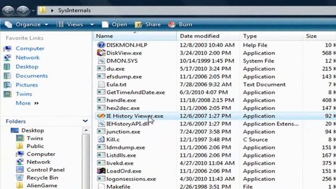336x189 pixels.
Task: Click the DMON.SYS system file icon
Action: pyautogui.click(x=101, y=61)
